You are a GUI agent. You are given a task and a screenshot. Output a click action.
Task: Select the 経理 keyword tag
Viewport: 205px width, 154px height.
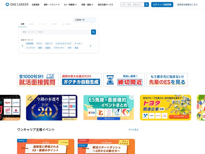pyautogui.click(x=40, y=48)
